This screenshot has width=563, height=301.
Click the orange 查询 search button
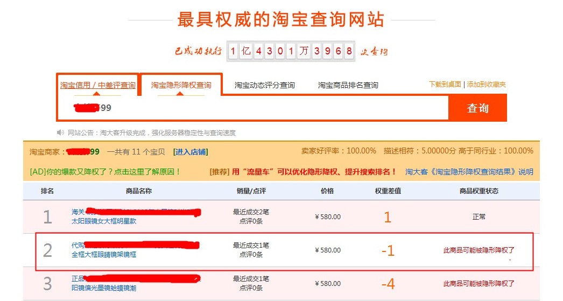477,108
